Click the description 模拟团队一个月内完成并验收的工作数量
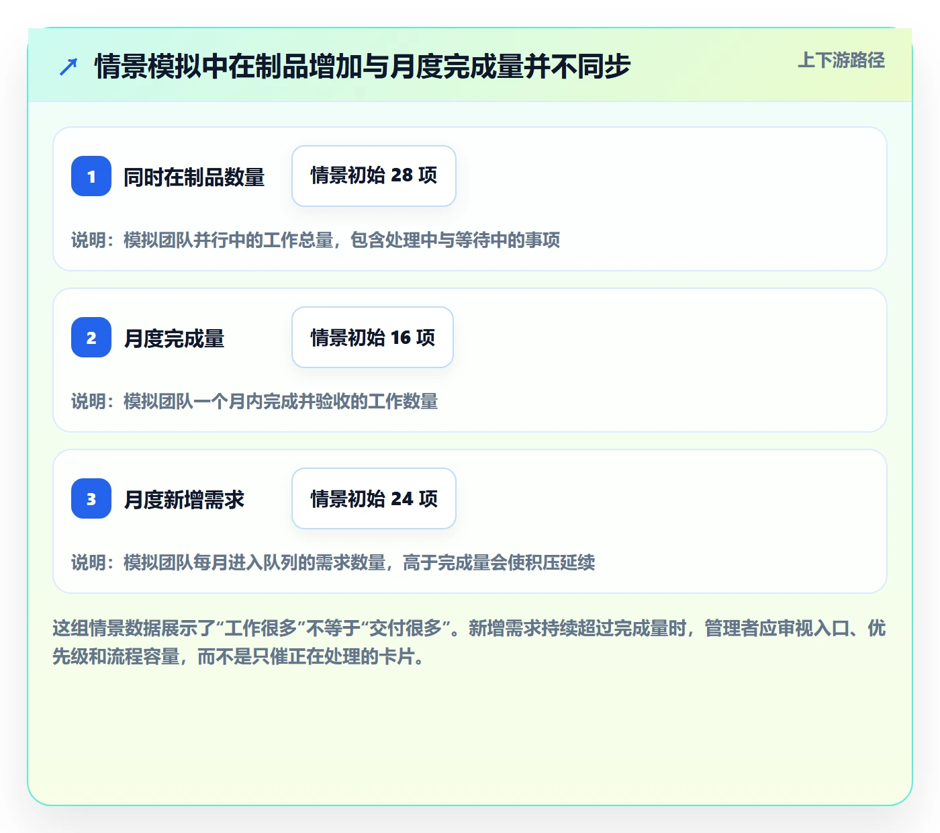 point(254,401)
